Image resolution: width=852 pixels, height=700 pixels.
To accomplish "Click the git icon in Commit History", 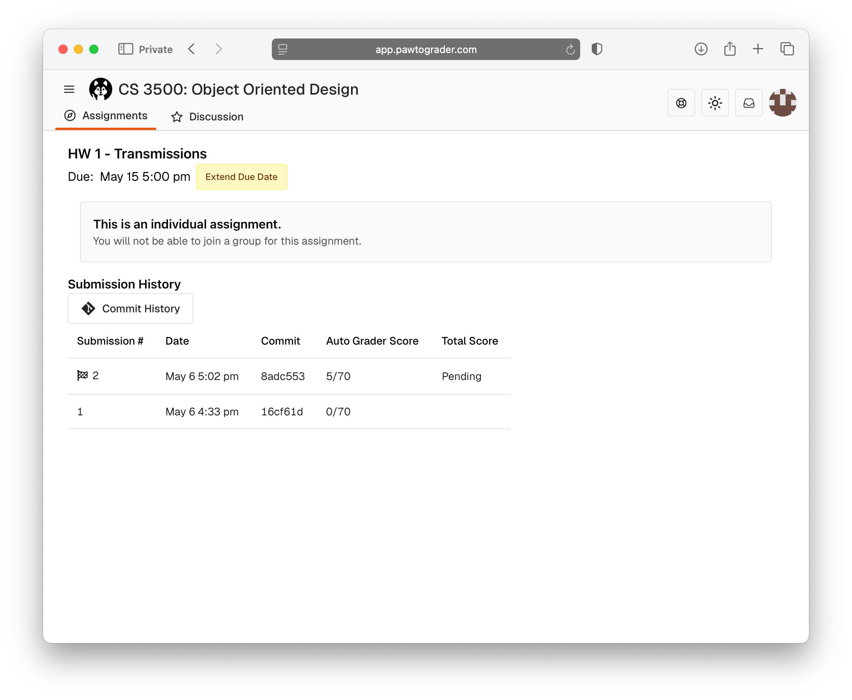I will pos(88,308).
